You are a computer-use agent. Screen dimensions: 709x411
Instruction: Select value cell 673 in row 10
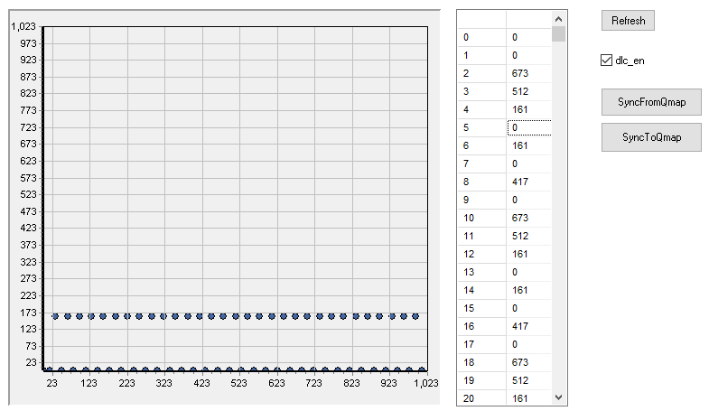click(x=529, y=218)
